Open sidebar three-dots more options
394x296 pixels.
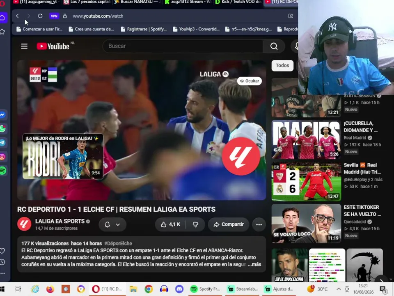[x=2, y=273]
